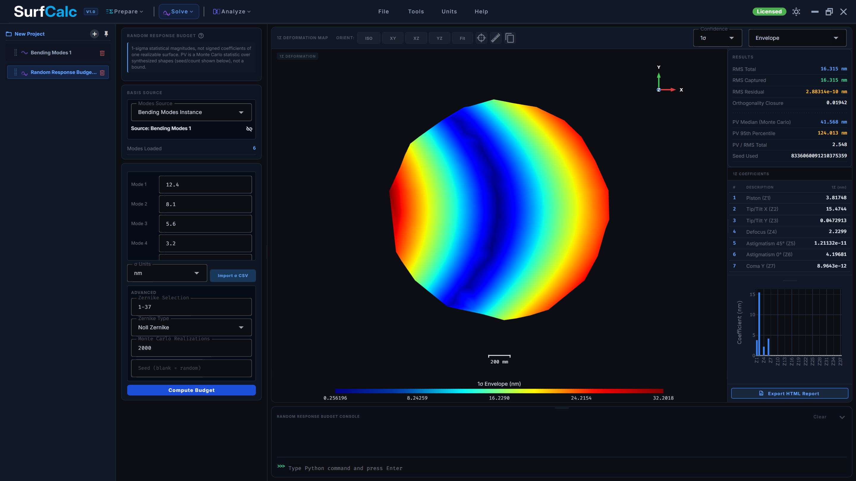Select Bending Modes 1 in project tree
Image resolution: width=856 pixels, height=481 pixels.
click(58, 53)
